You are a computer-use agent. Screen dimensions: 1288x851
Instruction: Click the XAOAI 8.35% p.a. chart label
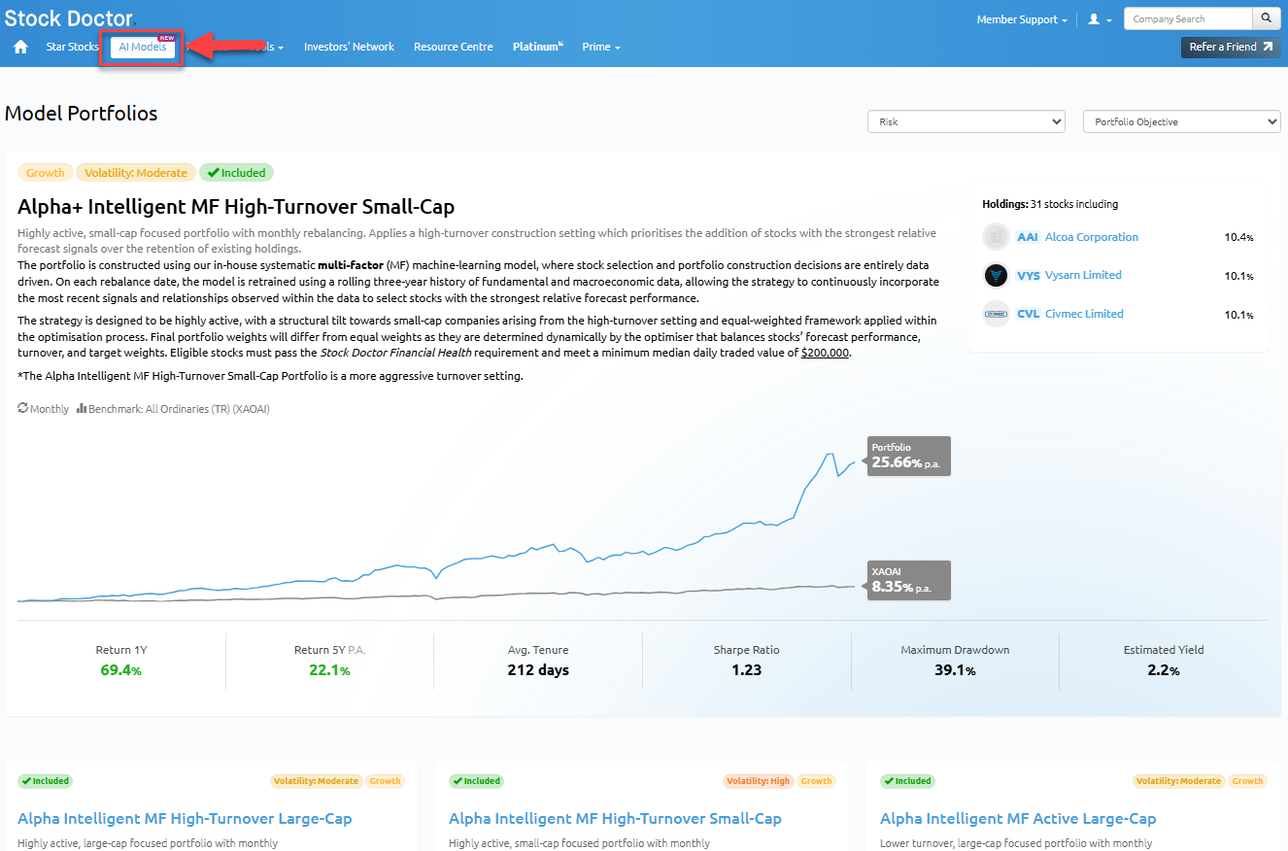907,580
